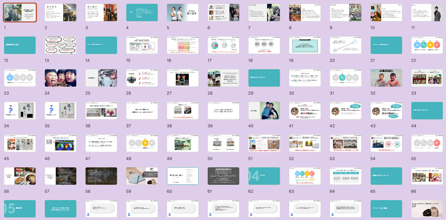Select slide 22 four colored circles thumbnail
446x220 pixels.
pyautogui.click(x=427, y=45)
